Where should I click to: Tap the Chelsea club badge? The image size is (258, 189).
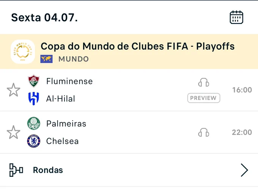[x=33, y=141]
